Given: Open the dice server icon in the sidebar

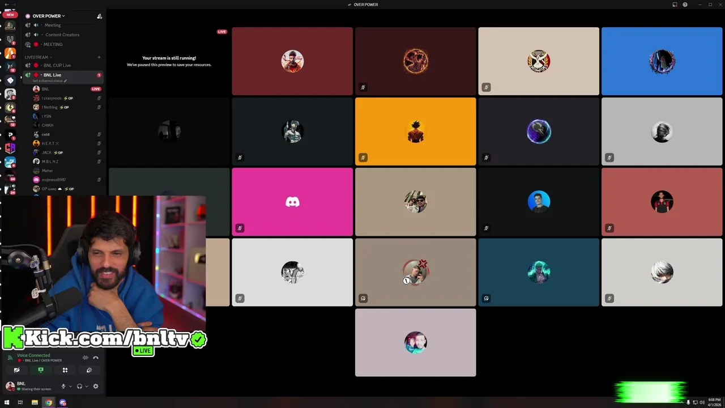Looking at the screenshot, I should (10, 80).
